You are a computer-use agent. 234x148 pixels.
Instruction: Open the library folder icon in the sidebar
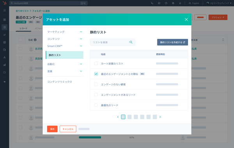tap(5, 72)
